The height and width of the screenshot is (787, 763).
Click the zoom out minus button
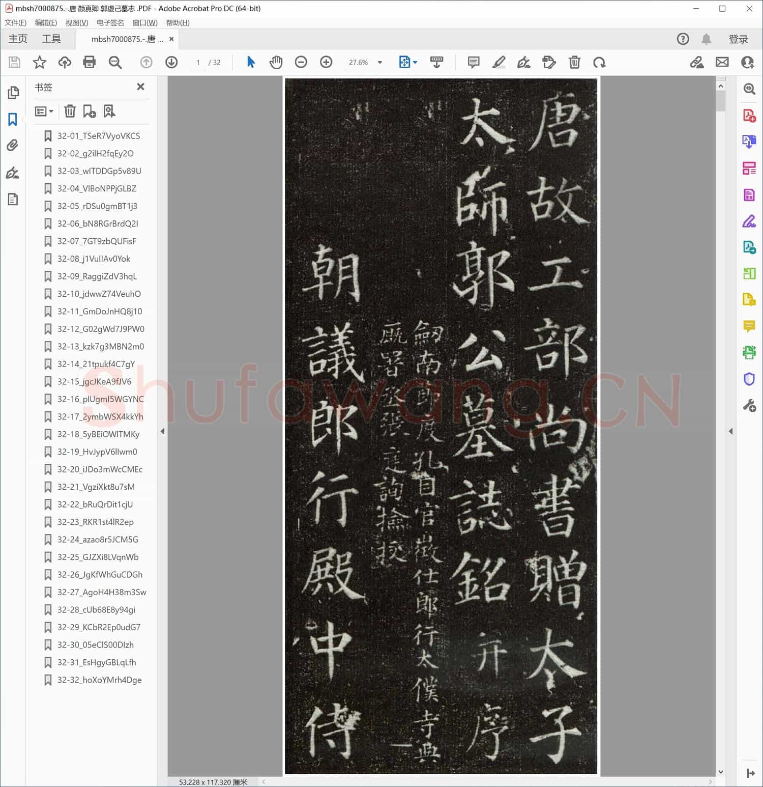[x=301, y=62]
